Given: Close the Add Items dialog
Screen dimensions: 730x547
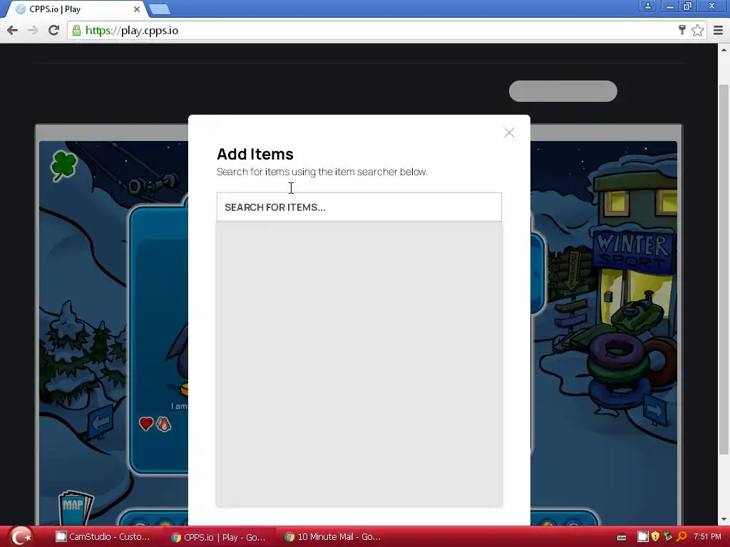Looking at the screenshot, I should pyautogui.click(x=509, y=132).
